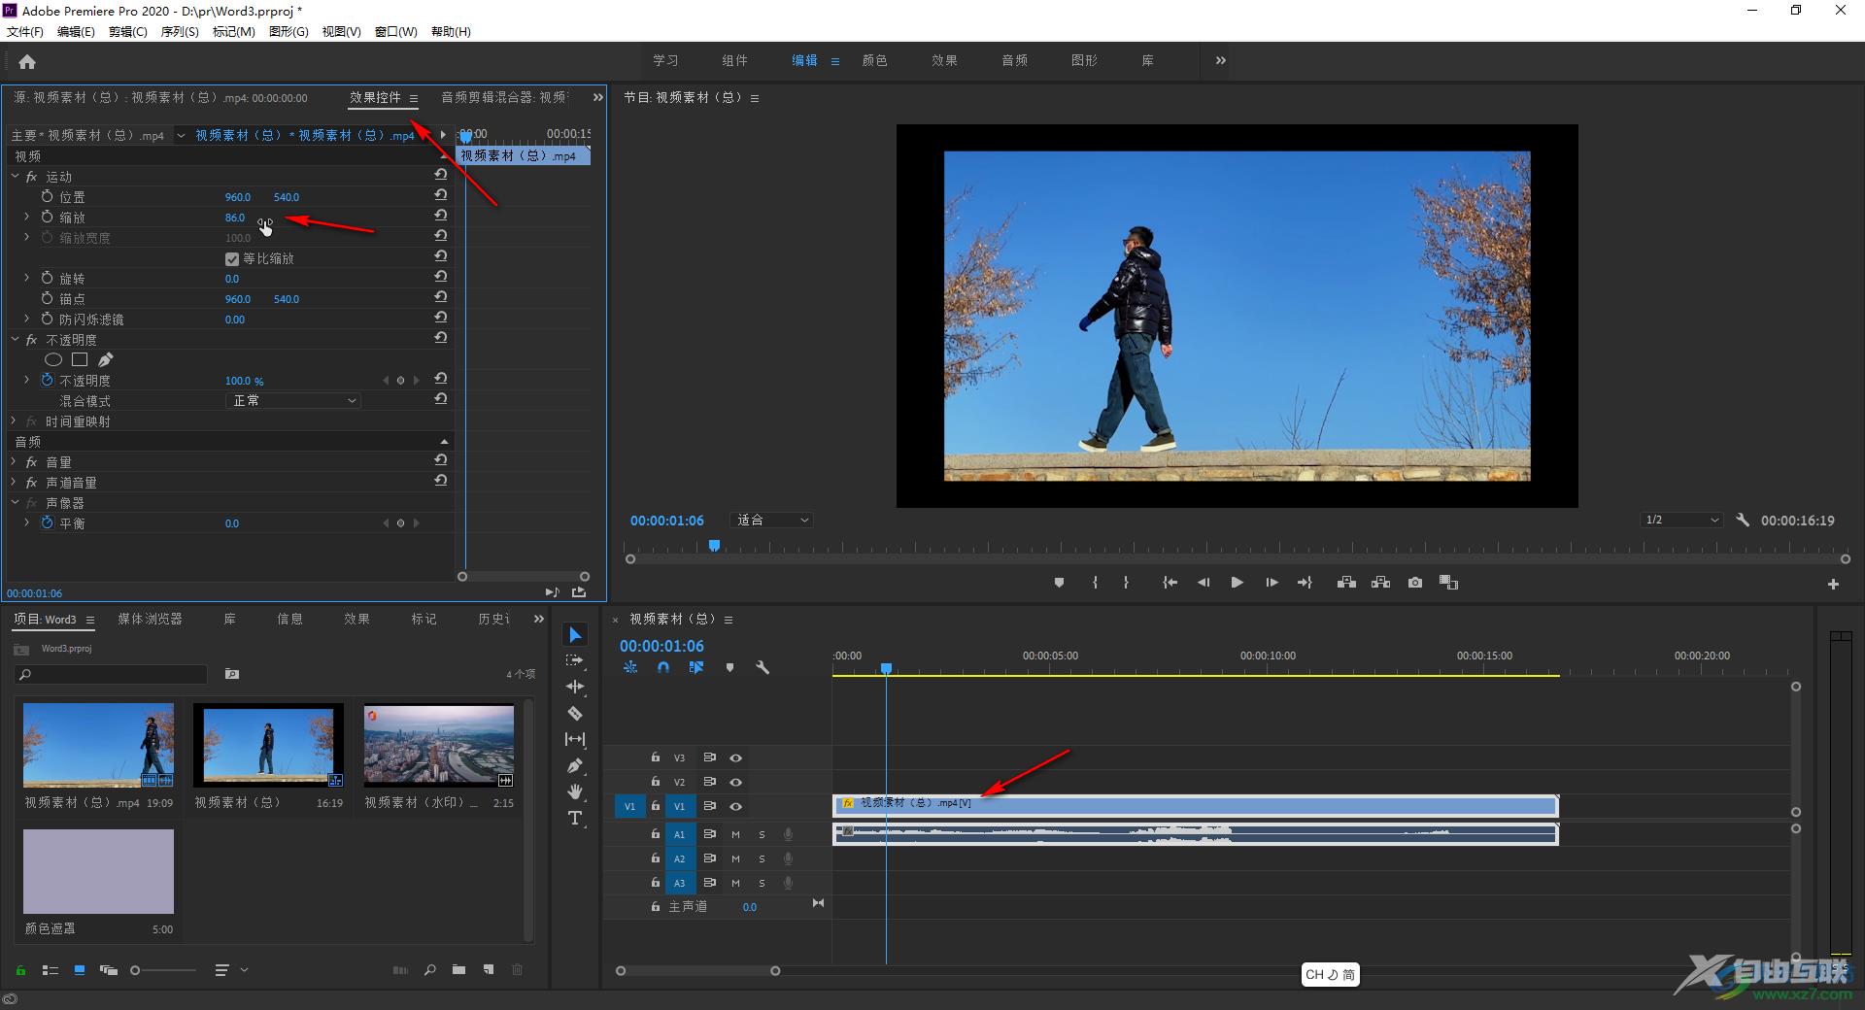
Task: Expand the Channel Volume effect
Action: [15, 482]
